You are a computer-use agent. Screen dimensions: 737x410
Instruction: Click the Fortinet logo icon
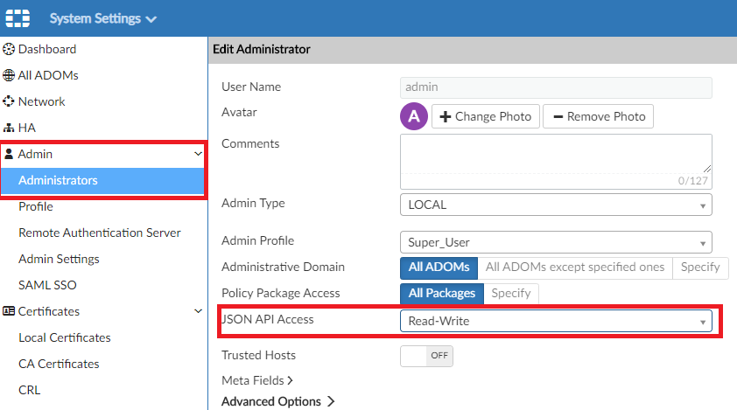click(18, 18)
